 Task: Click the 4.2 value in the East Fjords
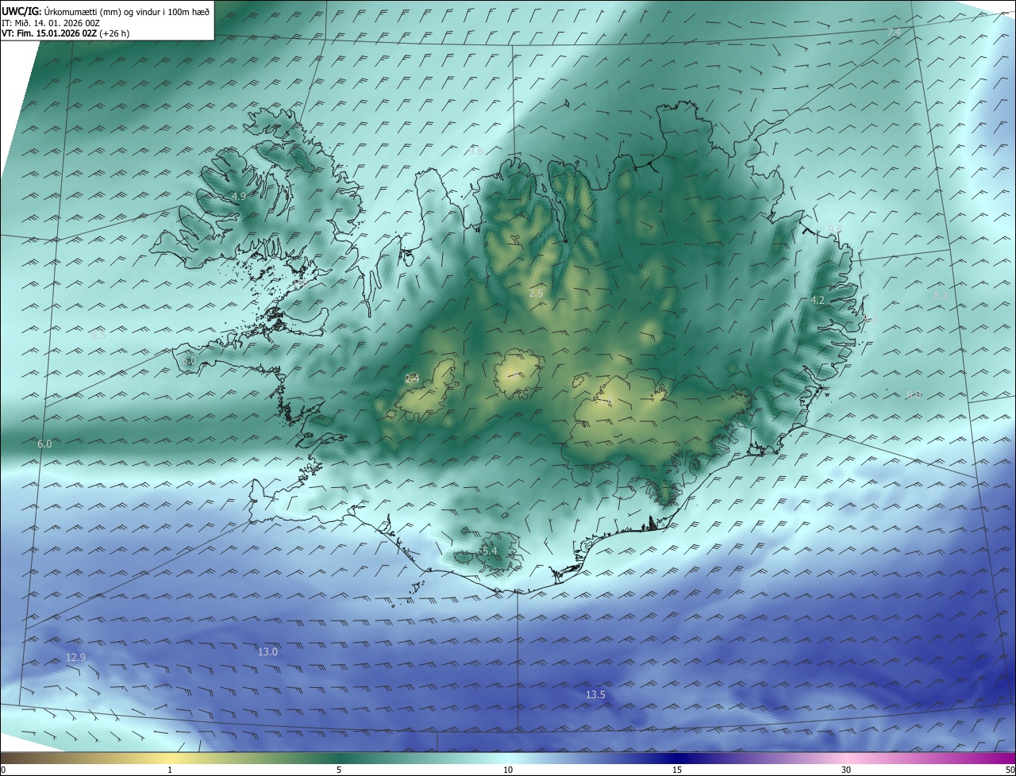(818, 300)
